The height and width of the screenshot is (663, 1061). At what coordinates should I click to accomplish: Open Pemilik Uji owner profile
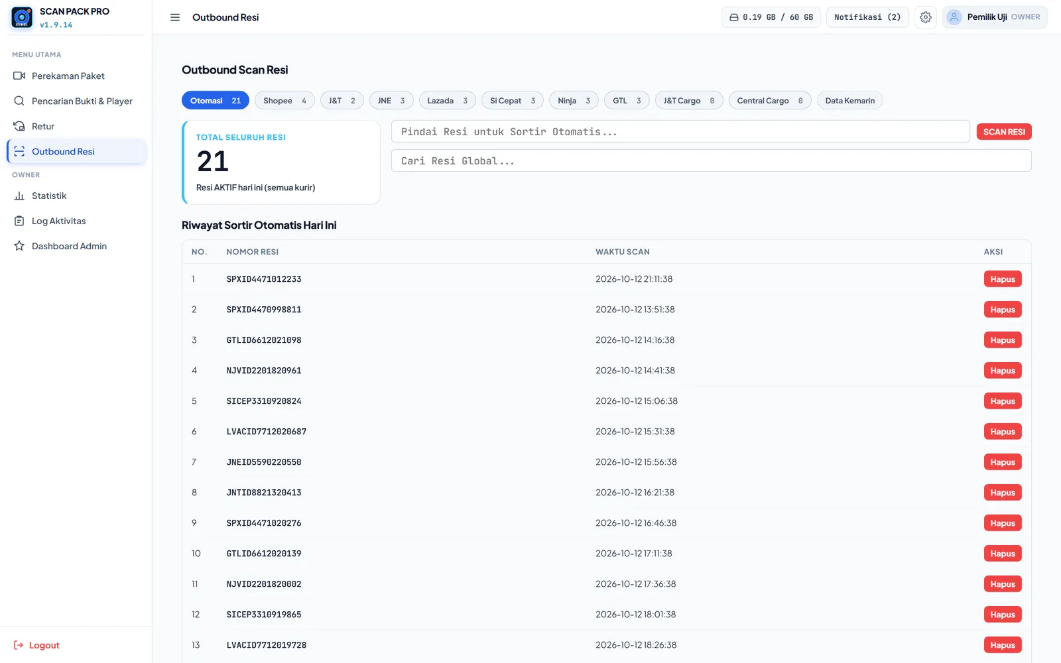[x=995, y=17]
